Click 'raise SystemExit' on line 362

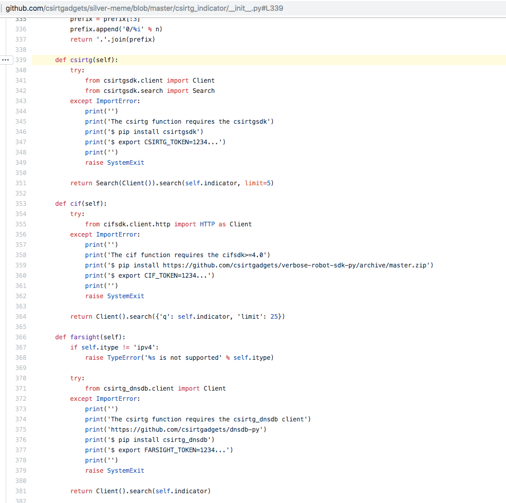(115, 296)
